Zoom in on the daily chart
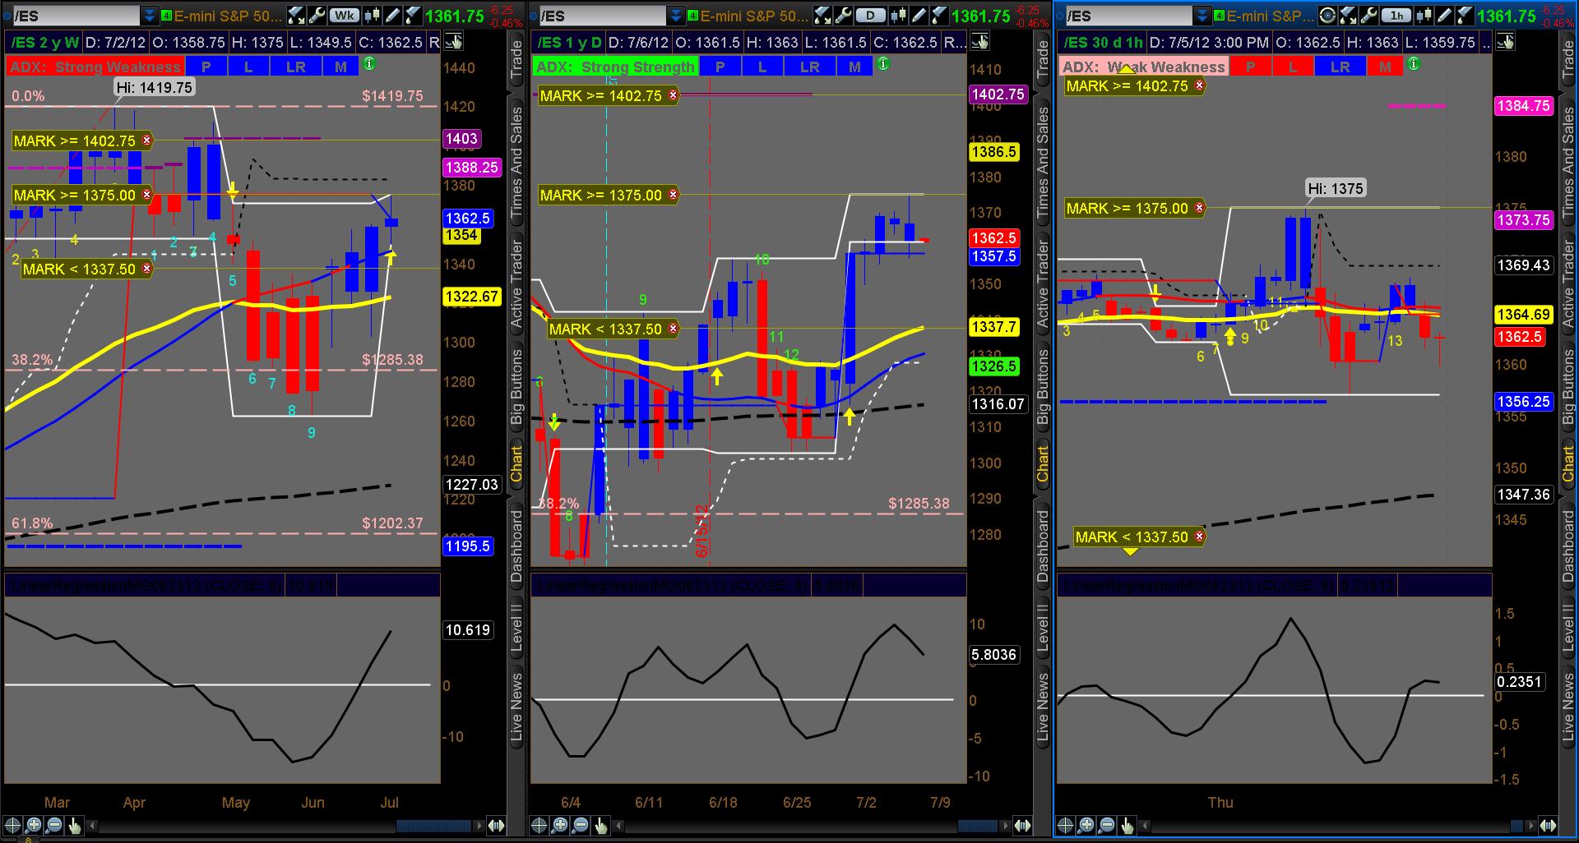This screenshot has width=1579, height=843. point(560,826)
